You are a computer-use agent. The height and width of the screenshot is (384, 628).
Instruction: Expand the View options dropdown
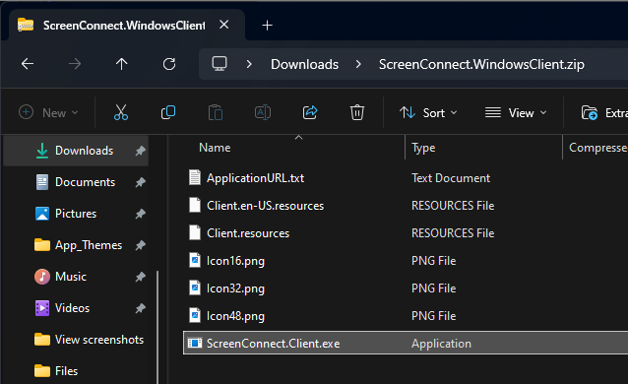516,113
